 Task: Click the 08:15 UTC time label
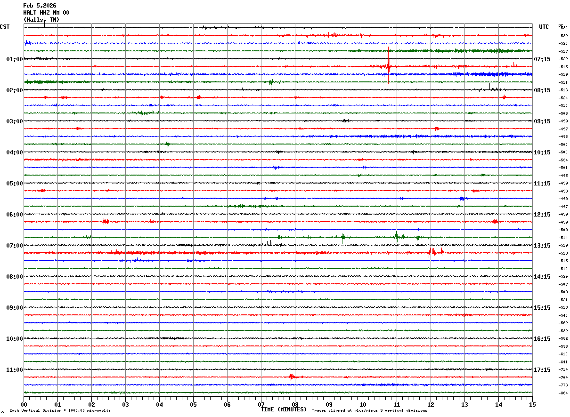[542, 90]
